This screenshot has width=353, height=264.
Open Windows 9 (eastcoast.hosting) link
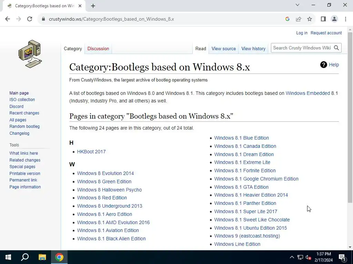coord(247,236)
